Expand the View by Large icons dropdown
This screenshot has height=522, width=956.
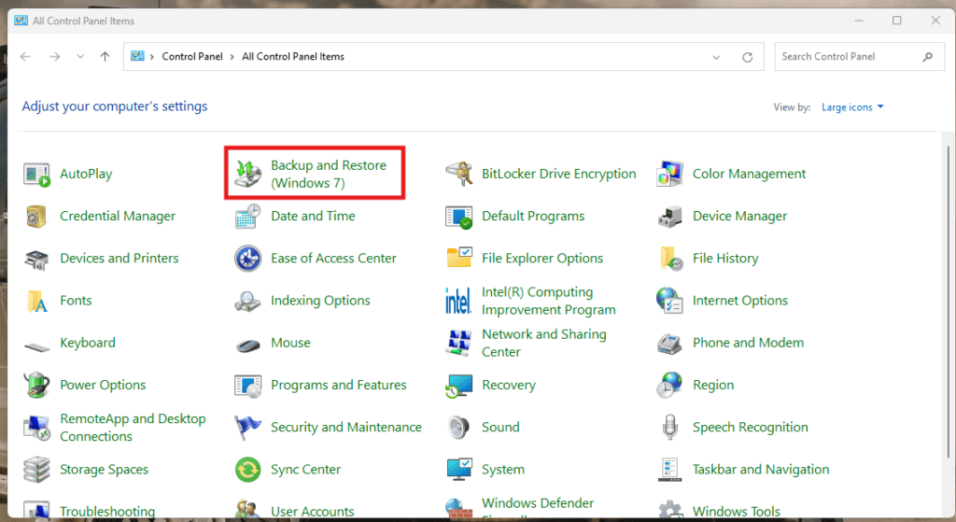852,107
